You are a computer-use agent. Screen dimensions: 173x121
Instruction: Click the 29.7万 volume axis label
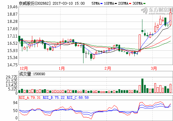point(12,77)
